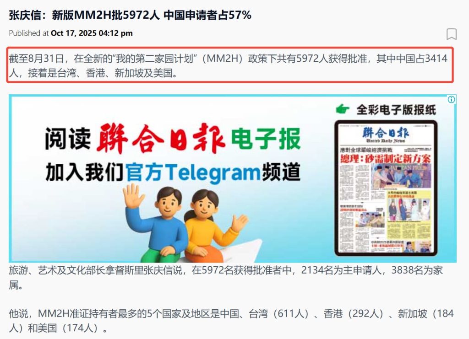Viewport: 469px width, 339px height.
Task: Click 全彩电子版报纸 label above tablet
Action: (x=396, y=110)
